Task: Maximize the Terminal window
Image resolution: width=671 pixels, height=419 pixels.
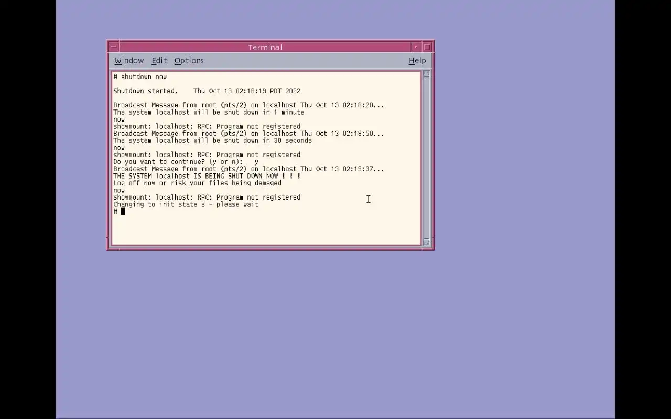Action: pos(427,47)
